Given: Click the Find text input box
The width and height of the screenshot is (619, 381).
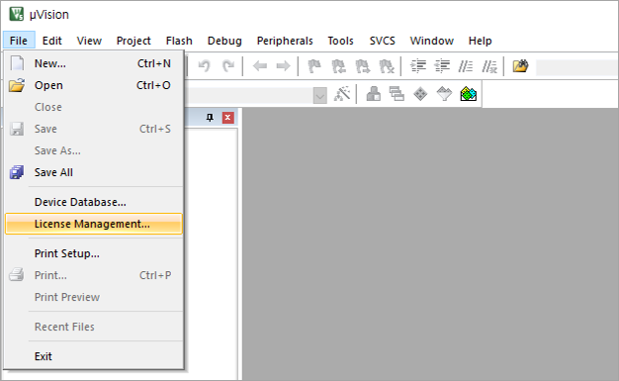Looking at the screenshot, I should (x=576, y=66).
